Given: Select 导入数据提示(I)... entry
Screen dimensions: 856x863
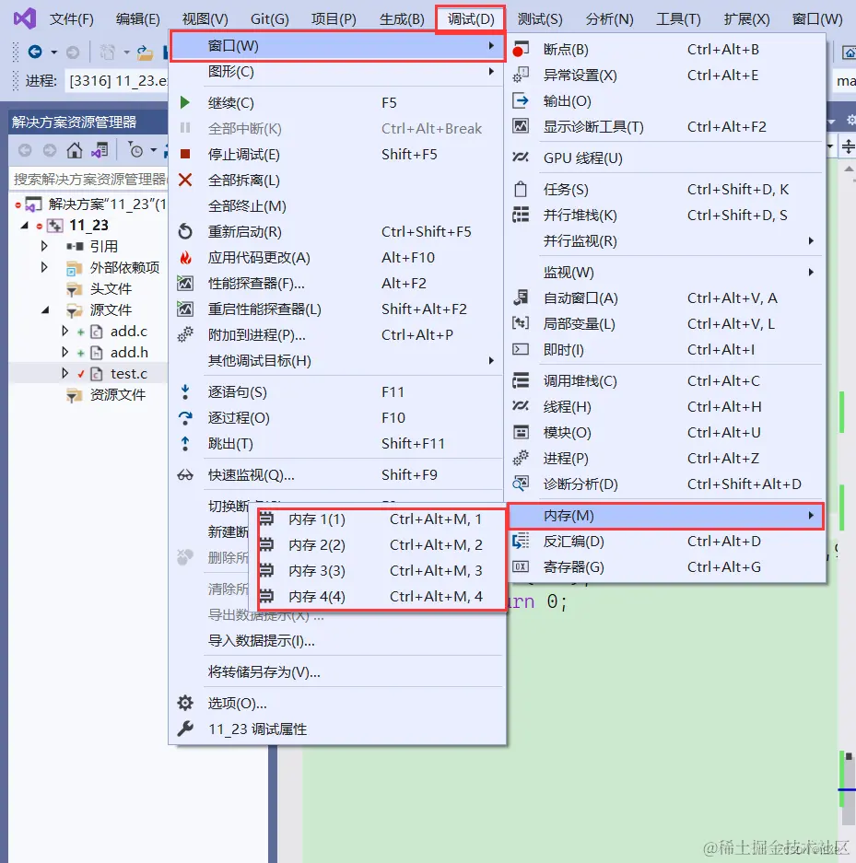Looking at the screenshot, I should [337, 641].
